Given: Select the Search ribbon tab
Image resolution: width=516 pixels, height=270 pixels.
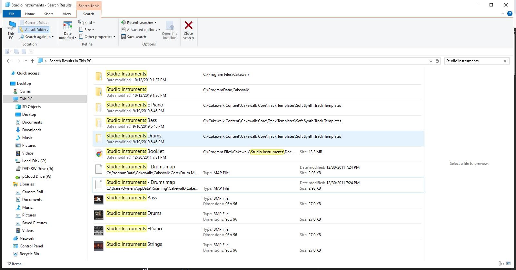Looking at the screenshot, I should (89, 14).
